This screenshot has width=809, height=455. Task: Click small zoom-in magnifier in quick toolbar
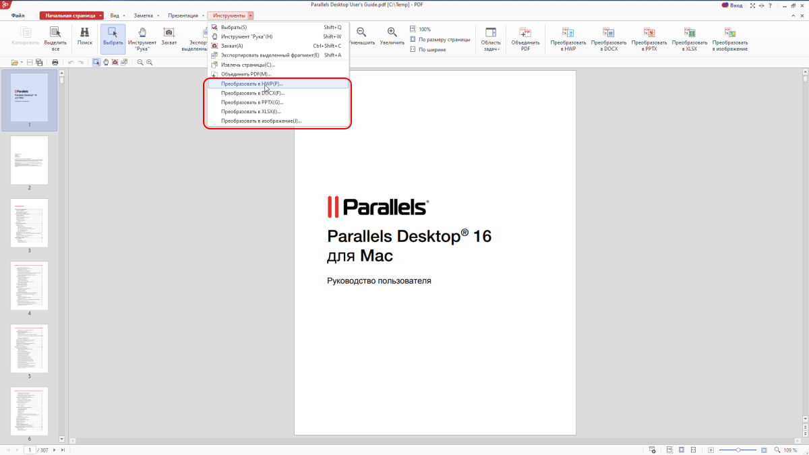point(150,62)
